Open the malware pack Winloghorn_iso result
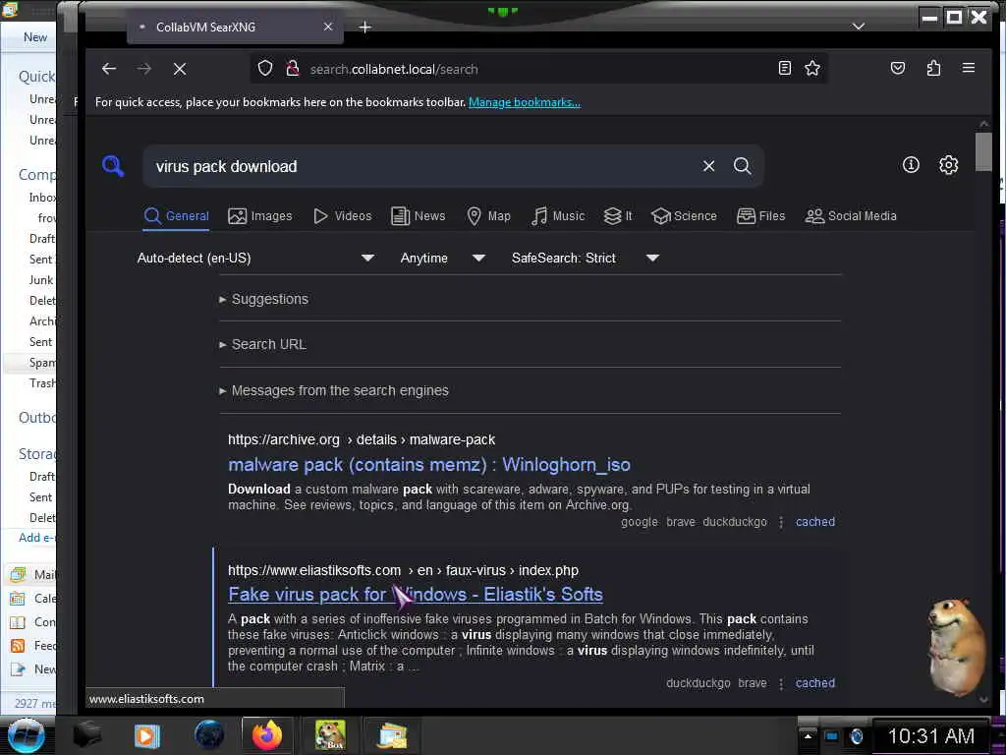 [x=429, y=465]
